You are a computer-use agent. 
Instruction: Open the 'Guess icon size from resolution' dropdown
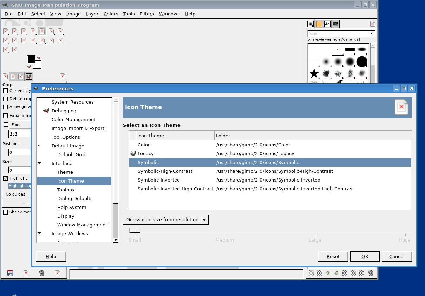(x=165, y=219)
